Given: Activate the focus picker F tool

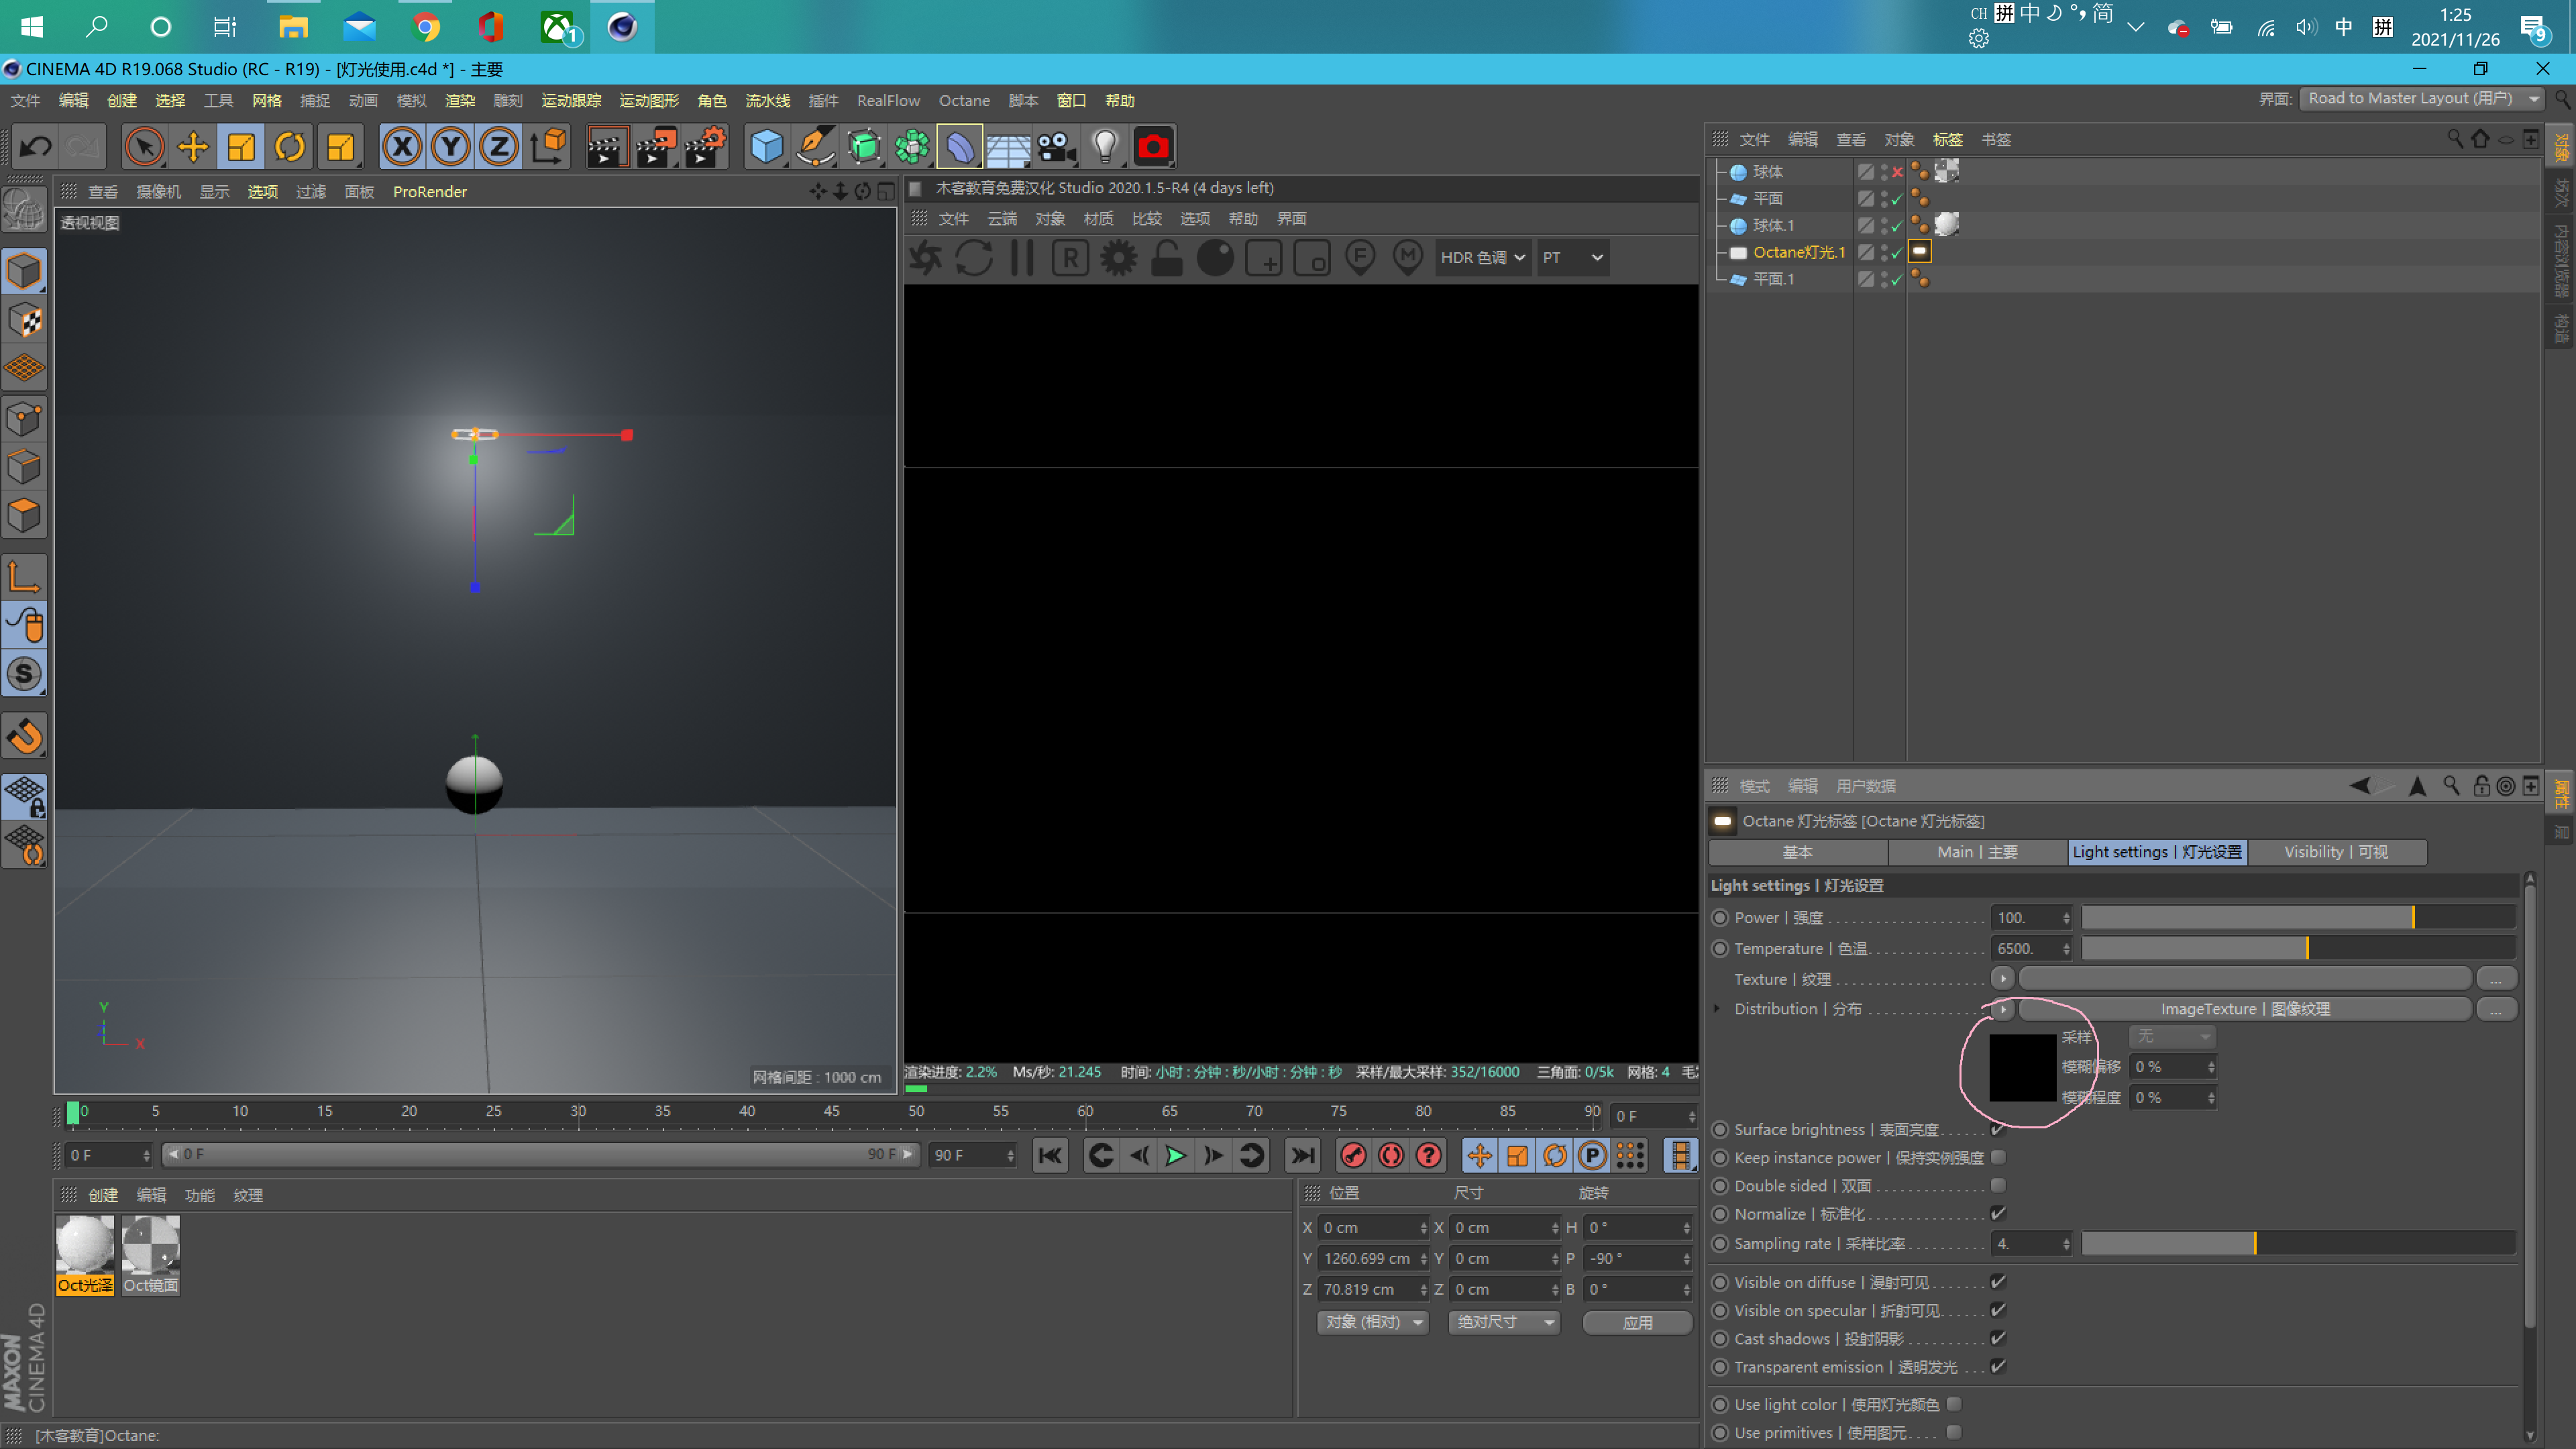Looking at the screenshot, I should (x=1359, y=257).
